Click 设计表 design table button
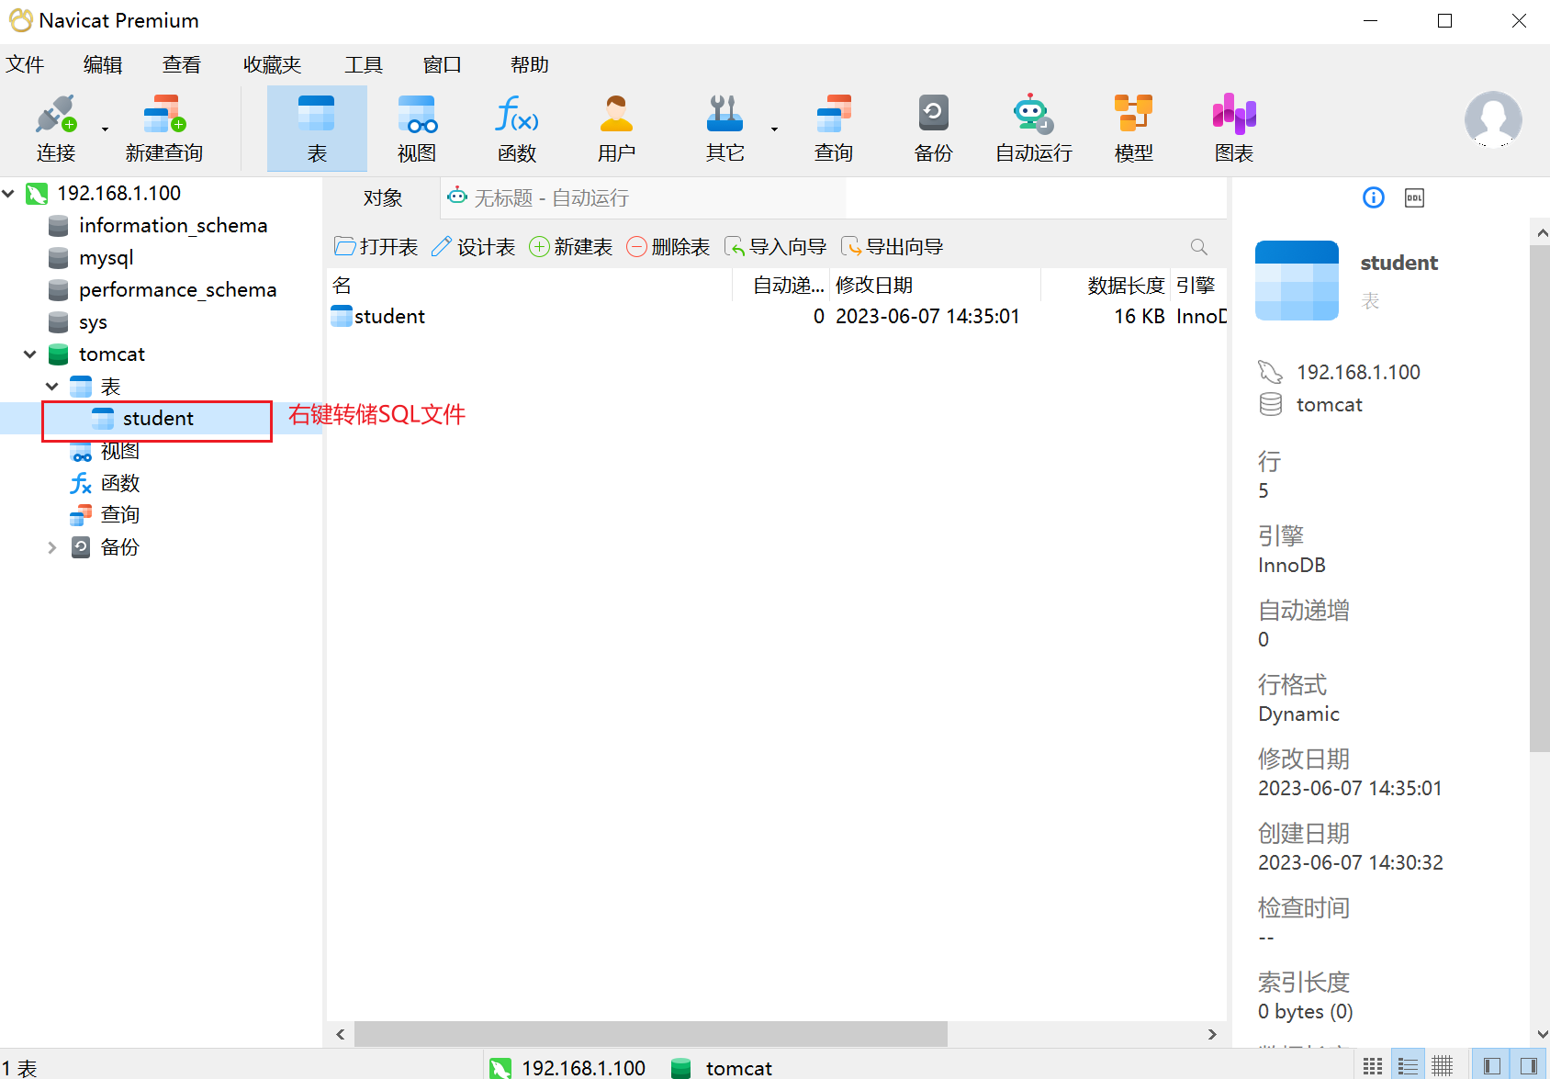Screen dimensions: 1550x1079 tap(474, 247)
